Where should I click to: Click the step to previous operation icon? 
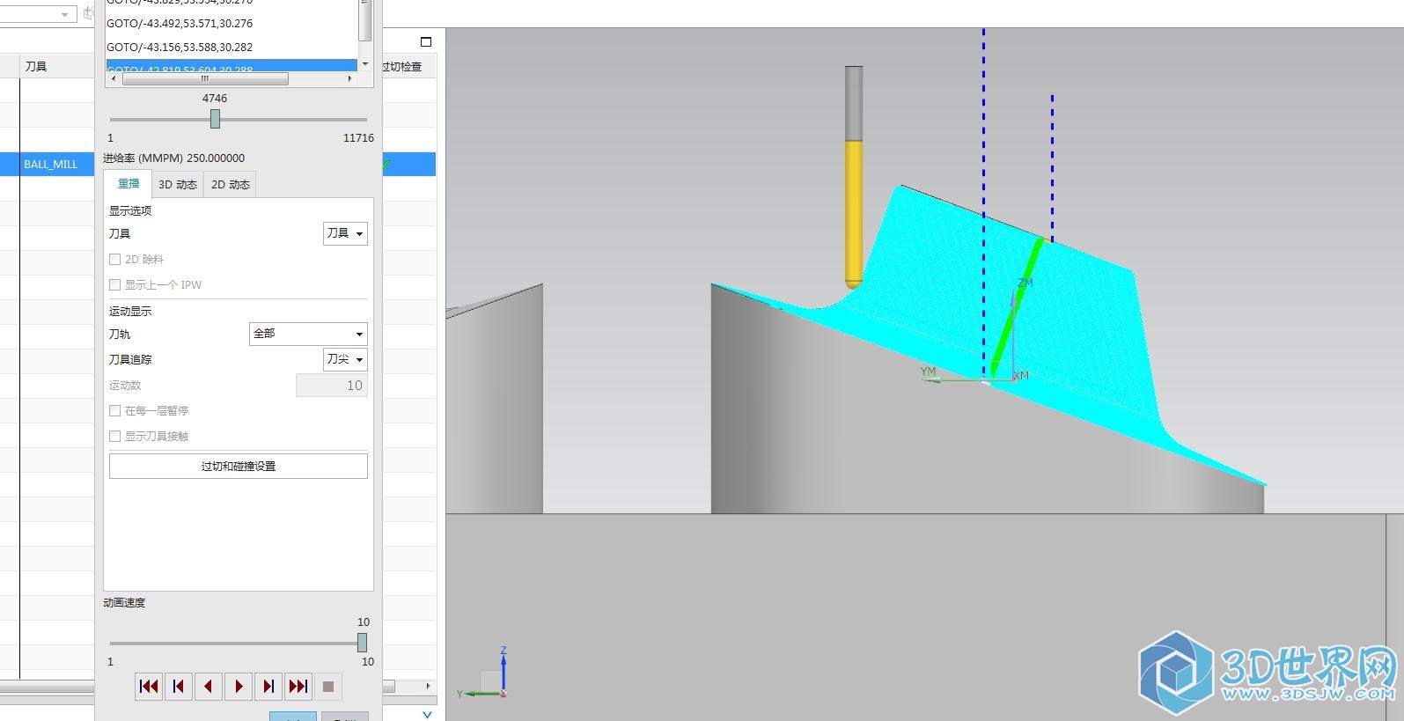click(179, 687)
